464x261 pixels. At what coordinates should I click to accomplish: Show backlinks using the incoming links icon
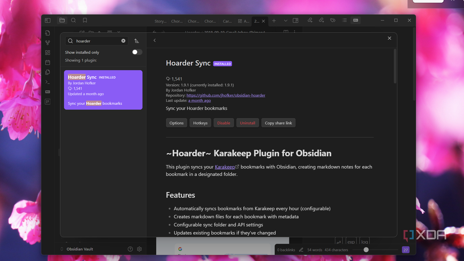(x=310, y=20)
